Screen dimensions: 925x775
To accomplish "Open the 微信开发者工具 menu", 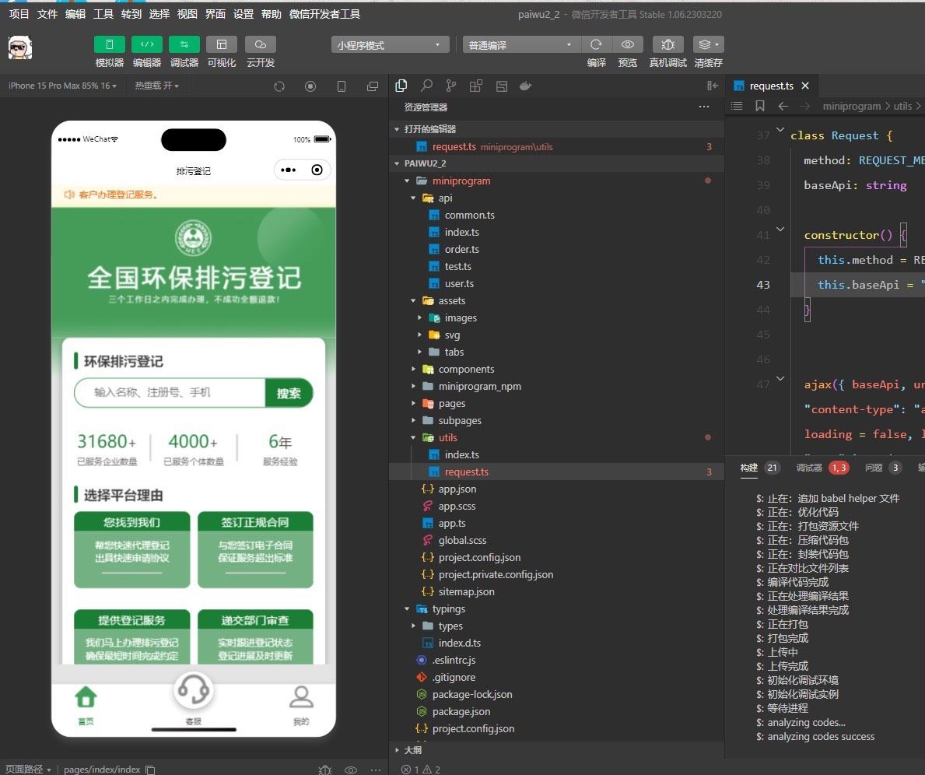I will click(324, 13).
